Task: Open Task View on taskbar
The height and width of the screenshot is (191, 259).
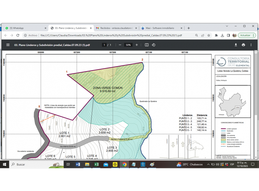Action: 68,164
